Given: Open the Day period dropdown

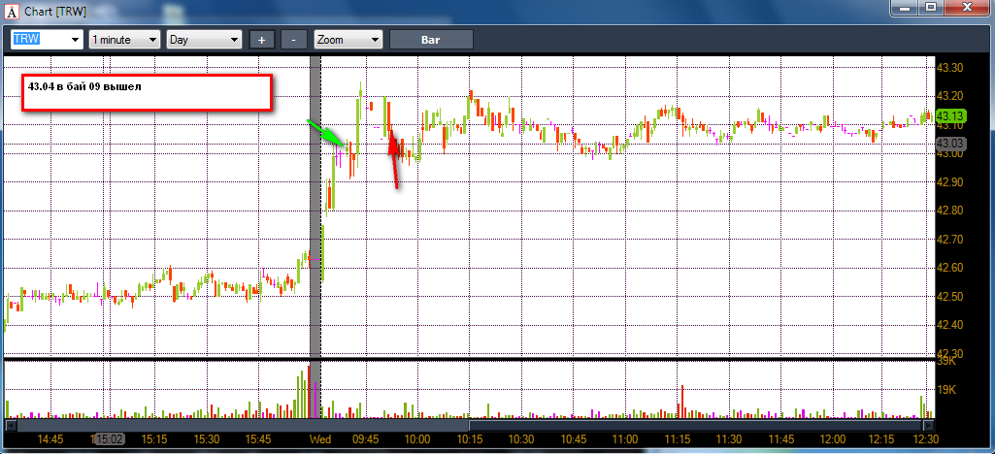Looking at the screenshot, I should click(204, 40).
